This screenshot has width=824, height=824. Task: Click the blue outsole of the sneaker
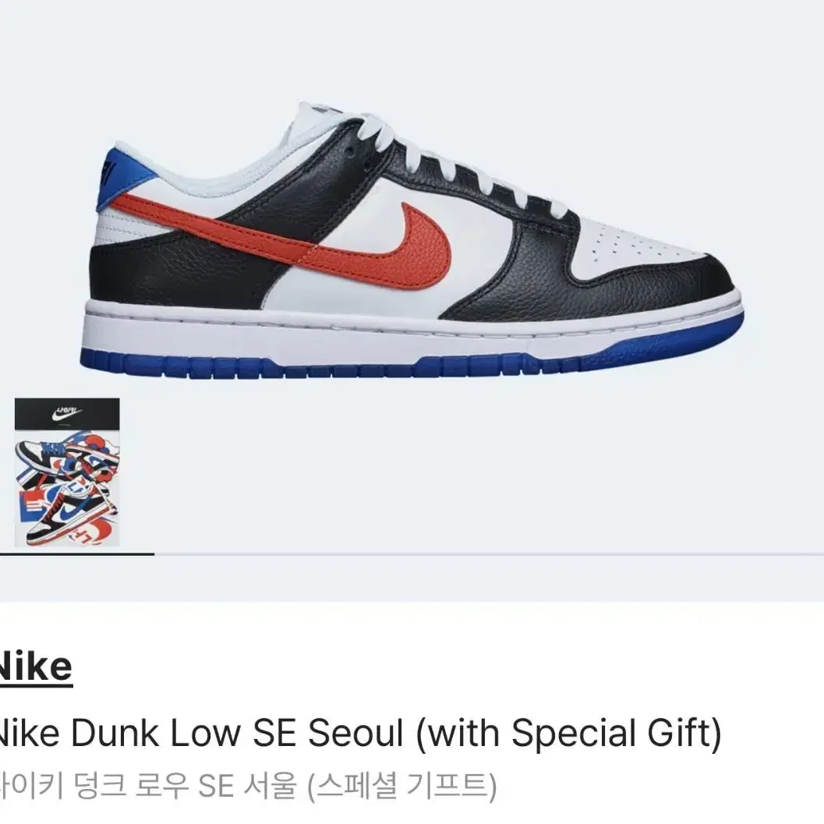coord(412,362)
